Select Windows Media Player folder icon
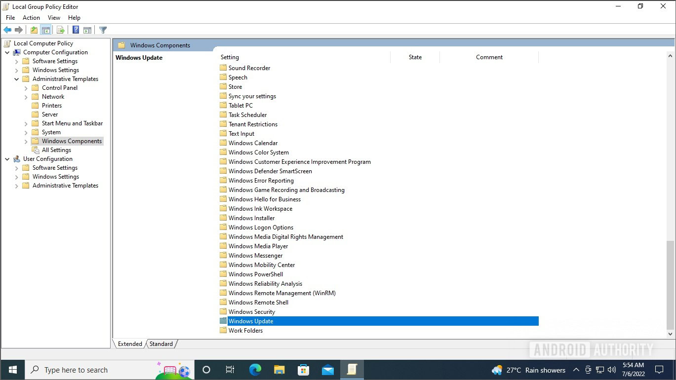Image resolution: width=676 pixels, height=380 pixels. coord(223,246)
